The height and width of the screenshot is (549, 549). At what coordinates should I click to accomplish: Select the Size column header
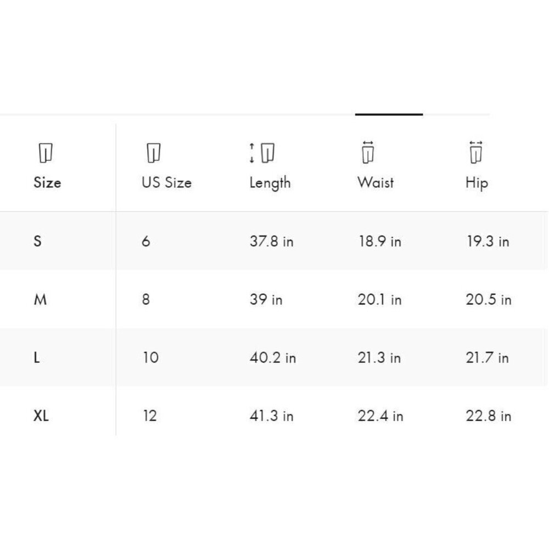47,182
